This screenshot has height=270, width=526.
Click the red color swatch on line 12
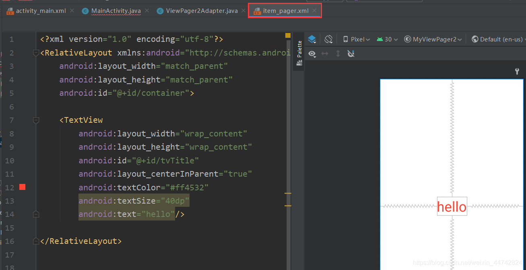(22, 187)
